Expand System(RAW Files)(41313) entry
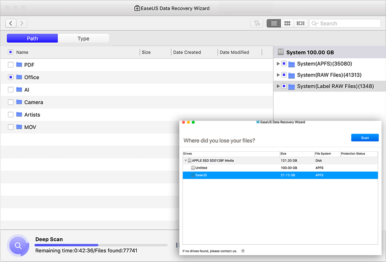386x262 pixels. [x=278, y=75]
